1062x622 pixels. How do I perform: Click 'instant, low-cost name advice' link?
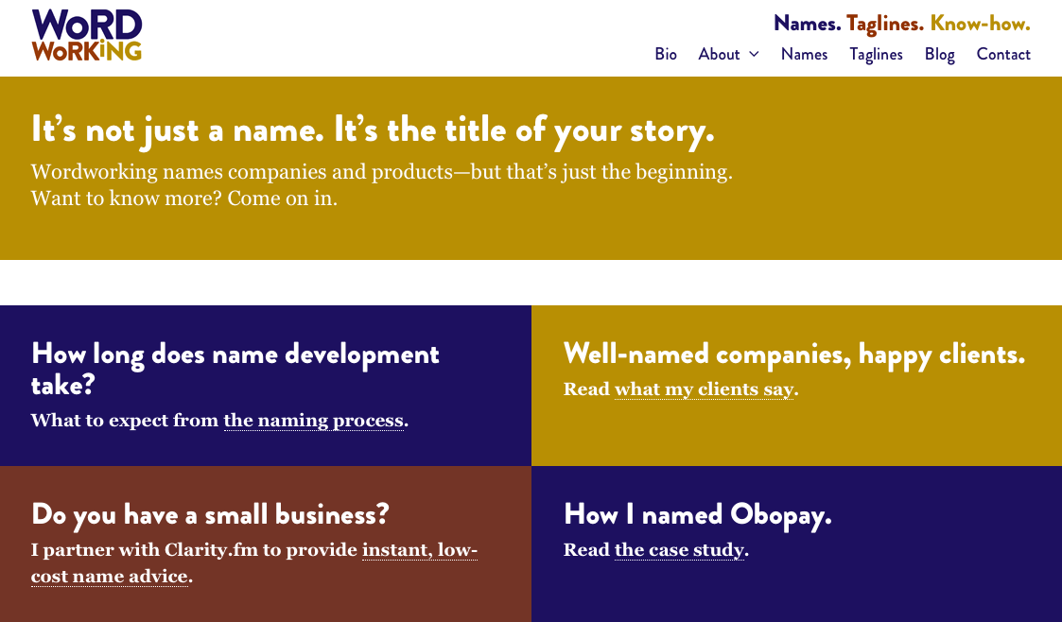point(419,550)
